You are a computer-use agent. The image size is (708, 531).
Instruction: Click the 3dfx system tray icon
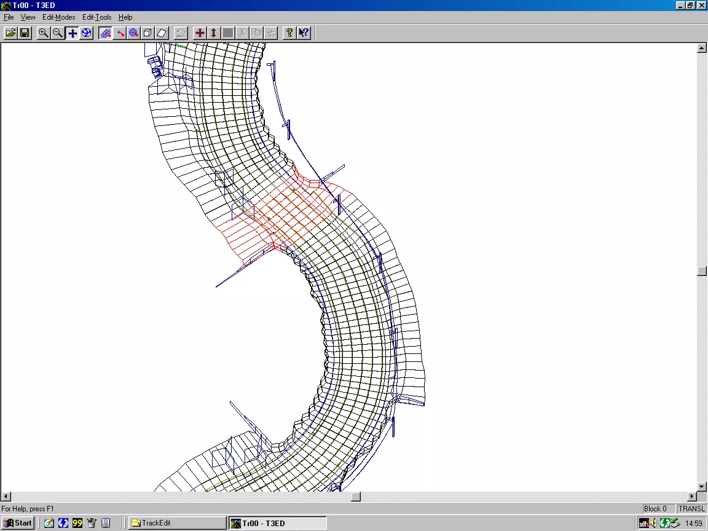click(644, 524)
